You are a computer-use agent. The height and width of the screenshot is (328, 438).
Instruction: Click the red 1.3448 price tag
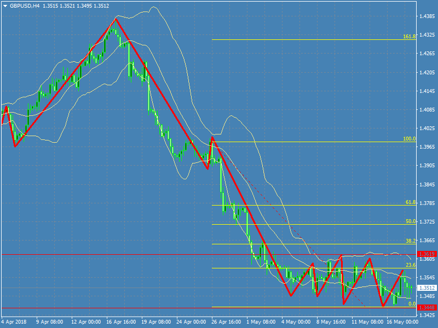click(x=427, y=307)
